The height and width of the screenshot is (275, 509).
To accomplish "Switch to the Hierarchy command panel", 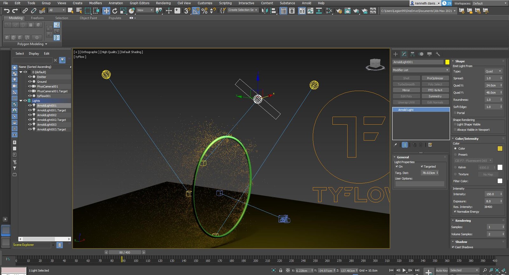I will [412, 54].
